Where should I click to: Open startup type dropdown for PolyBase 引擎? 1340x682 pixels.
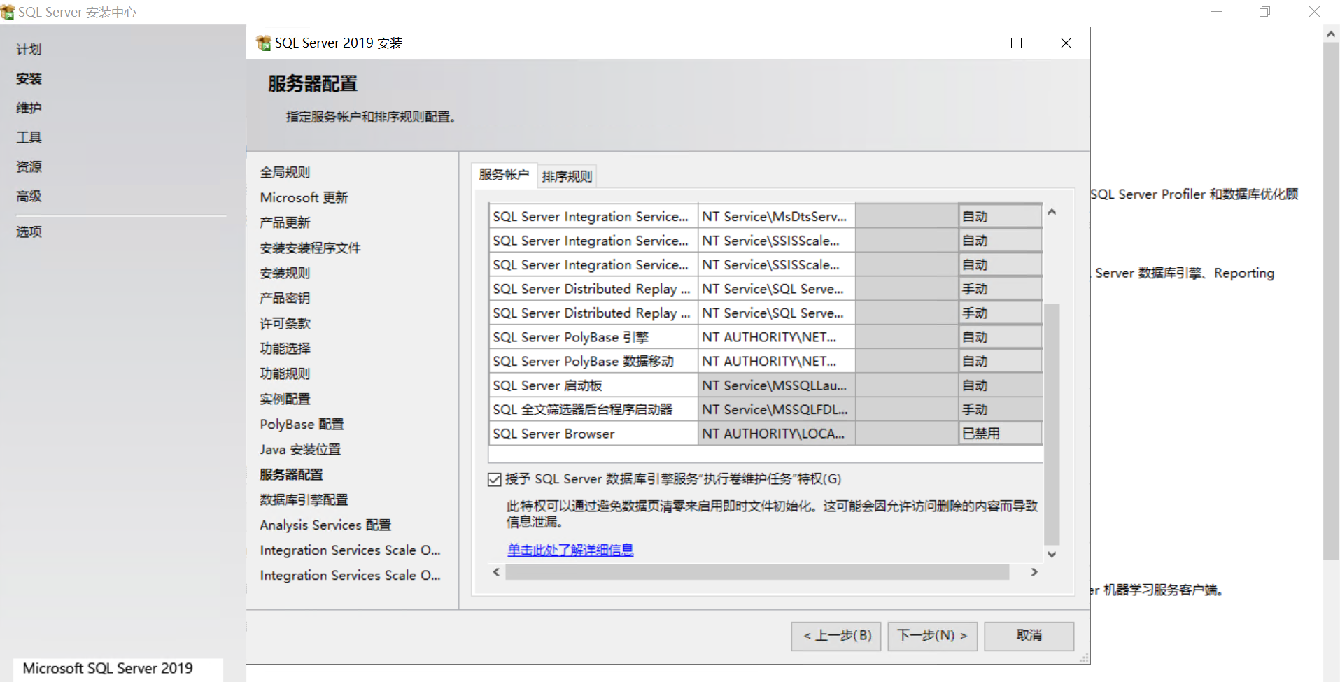click(x=1000, y=337)
